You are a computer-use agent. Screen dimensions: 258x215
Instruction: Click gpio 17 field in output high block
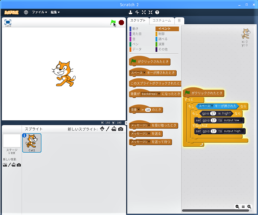pyautogui.click(x=213, y=131)
